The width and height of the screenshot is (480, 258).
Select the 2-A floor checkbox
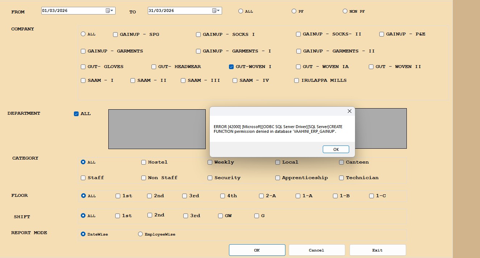click(261, 196)
